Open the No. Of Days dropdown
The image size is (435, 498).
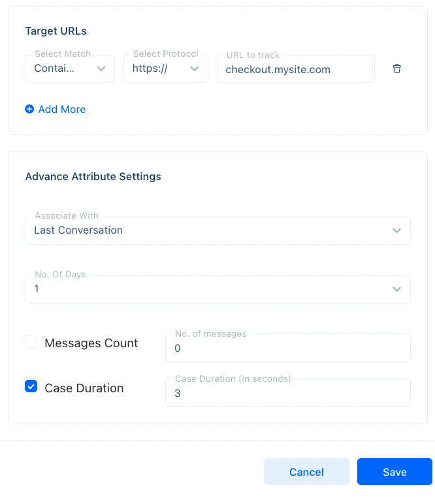pyautogui.click(x=217, y=289)
